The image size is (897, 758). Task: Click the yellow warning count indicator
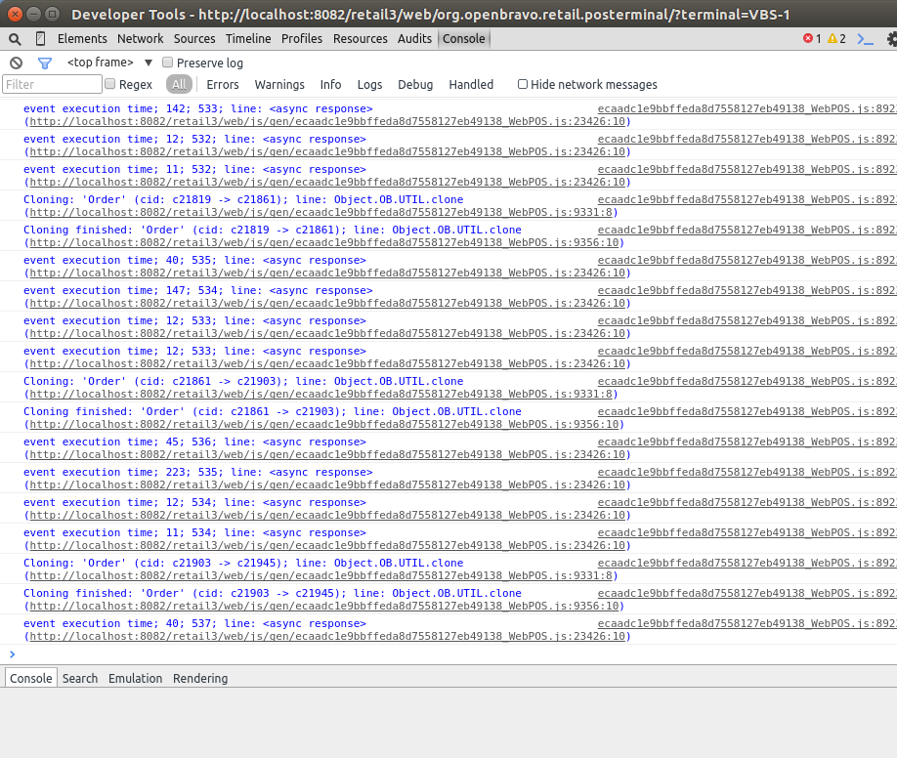(x=835, y=39)
